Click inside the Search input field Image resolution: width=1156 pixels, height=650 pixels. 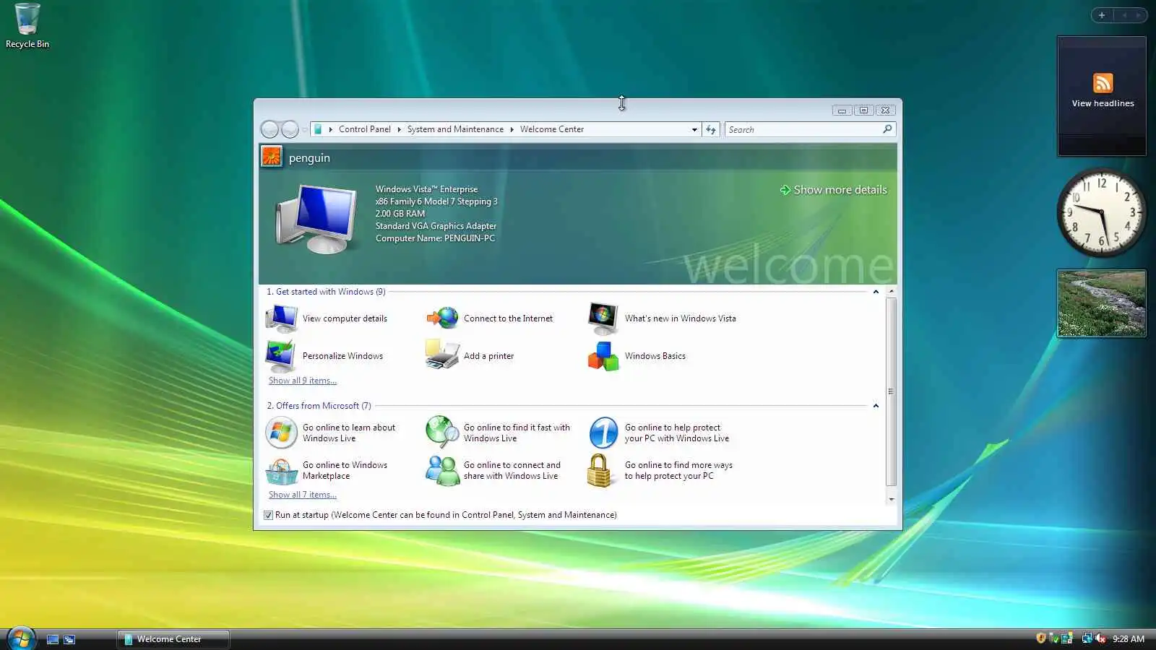click(803, 129)
